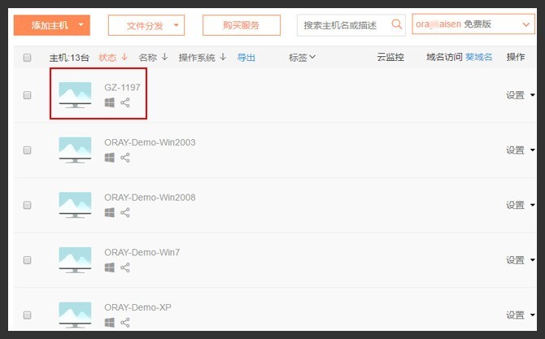Open 设置 dropdown for GZ-1197

[x=521, y=95]
